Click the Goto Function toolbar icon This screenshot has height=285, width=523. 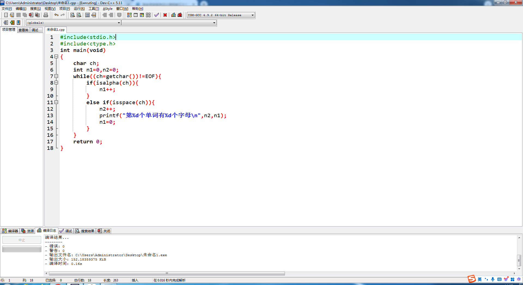click(x=87, y=15)
